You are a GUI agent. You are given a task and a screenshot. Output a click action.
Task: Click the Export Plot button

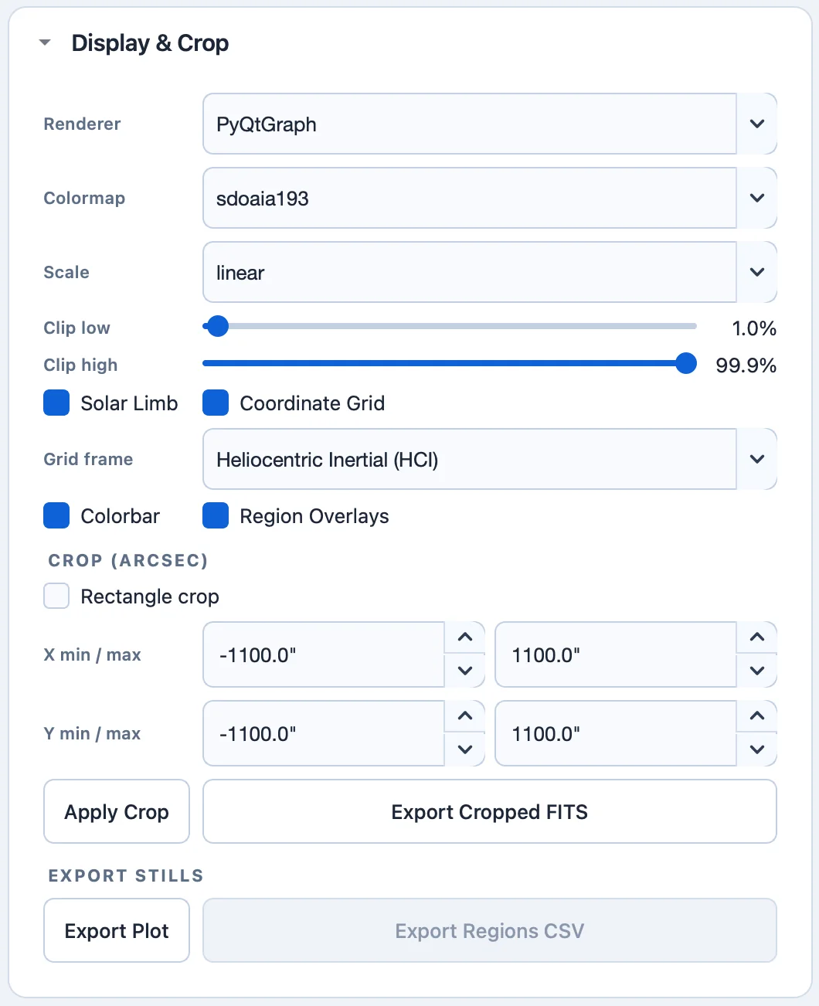117,931
